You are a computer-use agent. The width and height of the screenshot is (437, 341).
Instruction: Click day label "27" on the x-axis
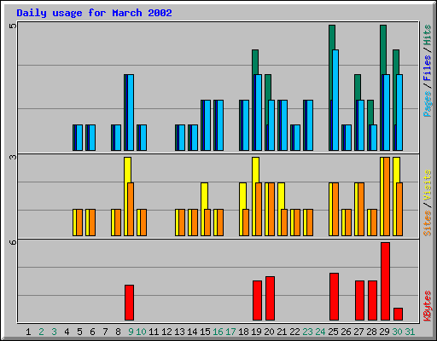coord(358,332)
